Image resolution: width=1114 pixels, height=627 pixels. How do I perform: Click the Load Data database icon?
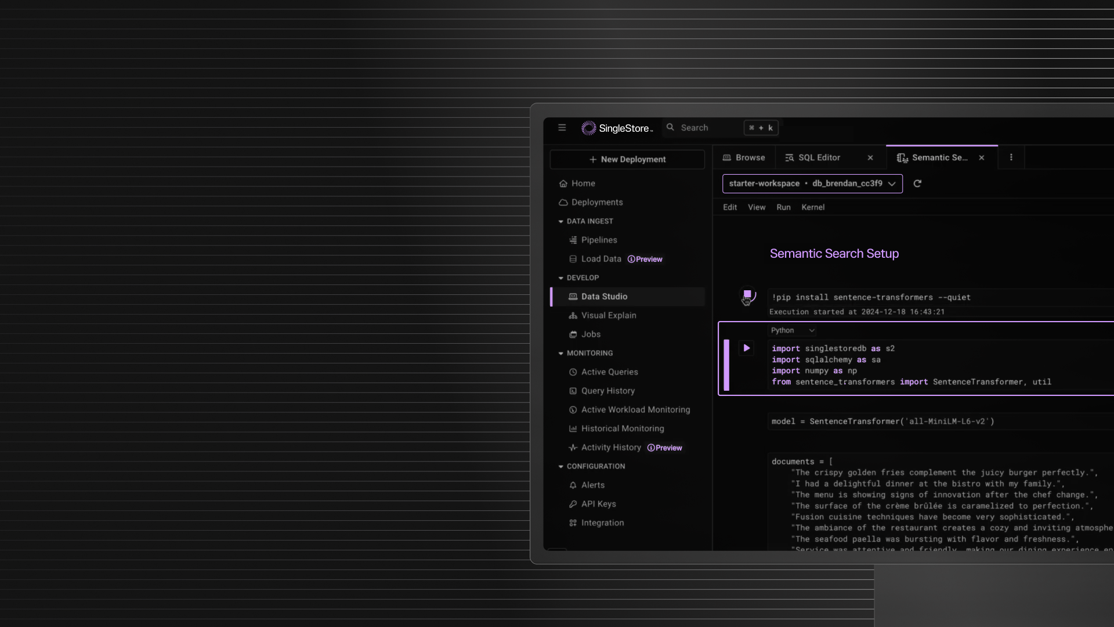click(573, 259)
